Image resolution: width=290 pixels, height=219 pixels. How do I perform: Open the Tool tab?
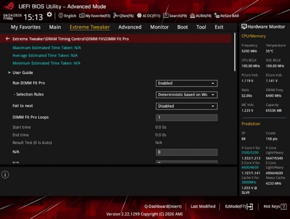pos(201,27)
